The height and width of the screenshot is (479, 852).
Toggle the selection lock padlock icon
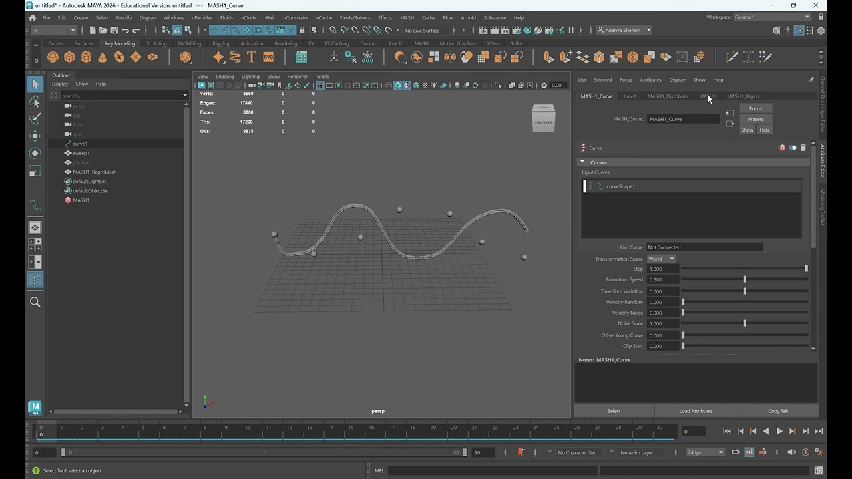tap(302, 30)
